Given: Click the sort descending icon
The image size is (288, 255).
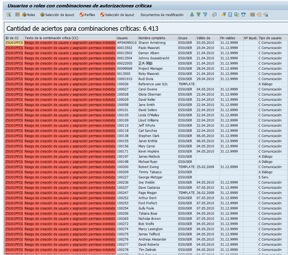Looking at the screenshot, I should point(199,15).
